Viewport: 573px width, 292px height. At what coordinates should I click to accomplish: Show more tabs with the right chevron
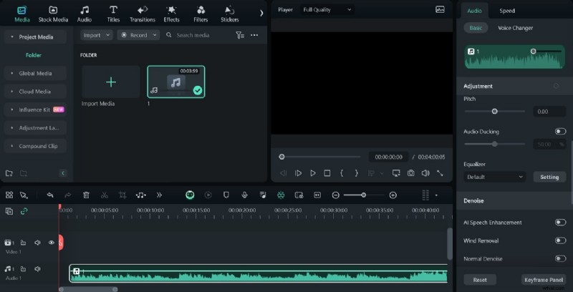[261, 13]
